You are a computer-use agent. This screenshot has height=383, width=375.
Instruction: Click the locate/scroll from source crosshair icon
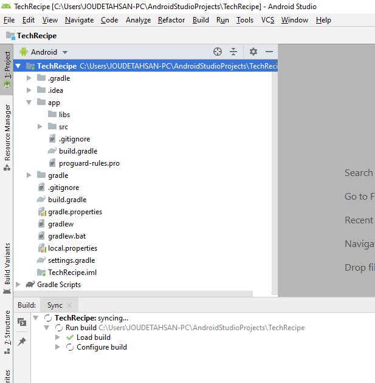pos(217,52)
